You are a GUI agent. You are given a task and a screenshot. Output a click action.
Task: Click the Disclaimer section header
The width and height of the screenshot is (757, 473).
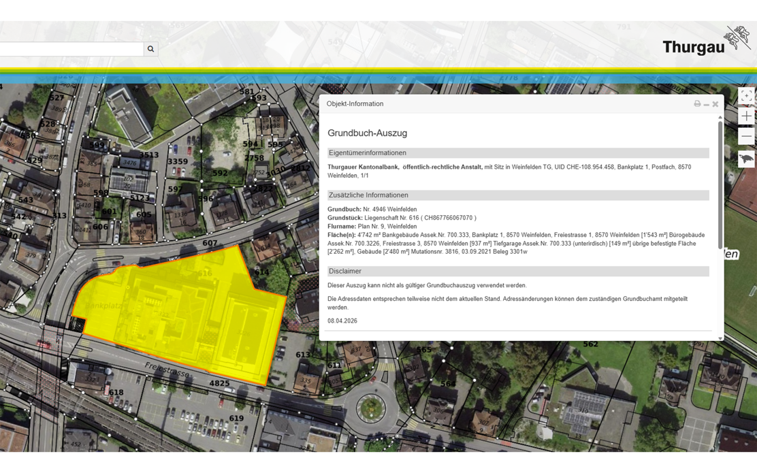[x=518, y=272]
